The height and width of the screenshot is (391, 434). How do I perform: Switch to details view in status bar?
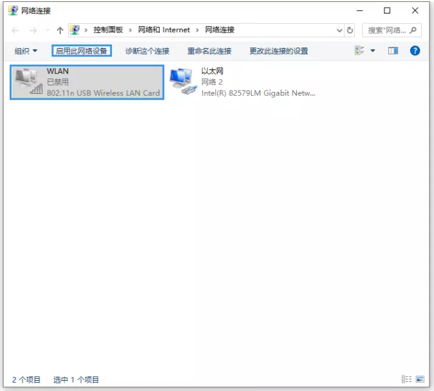coord(406,379)
